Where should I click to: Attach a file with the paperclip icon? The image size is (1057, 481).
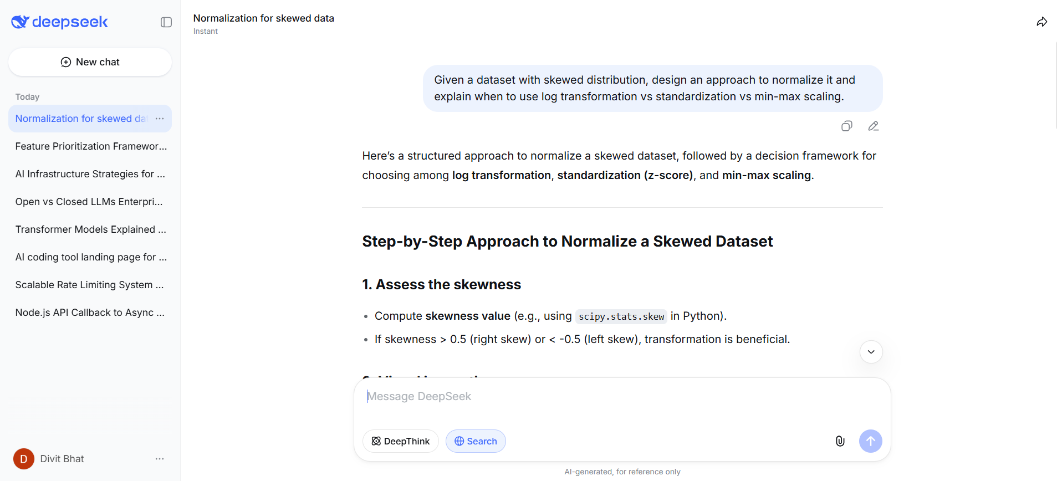point(840,441)
